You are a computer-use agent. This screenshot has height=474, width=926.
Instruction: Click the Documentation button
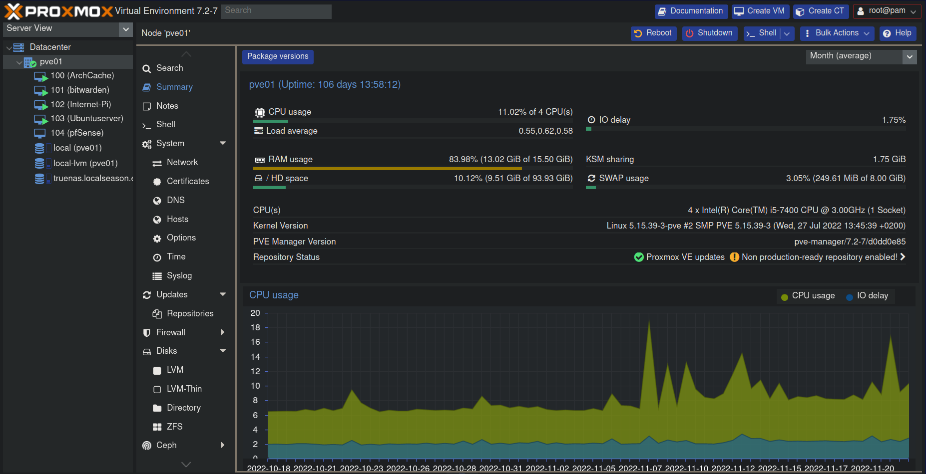691,11
